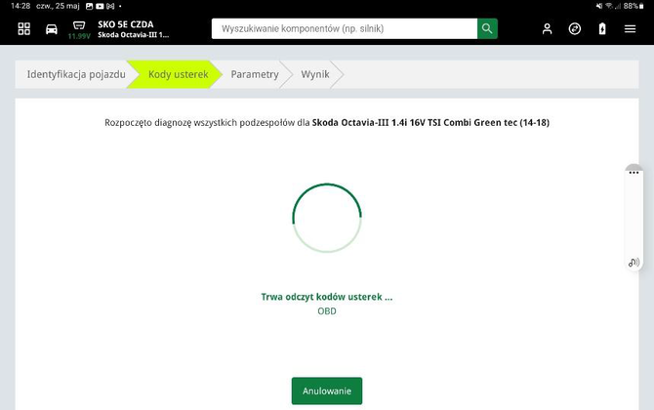Tap the SKO 5E CZDA vehicle title
This screenshot has height=410, width=654.
(126, 23)
